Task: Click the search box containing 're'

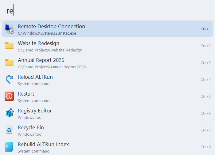Action: pyautogui.click(x=107, y=10)
